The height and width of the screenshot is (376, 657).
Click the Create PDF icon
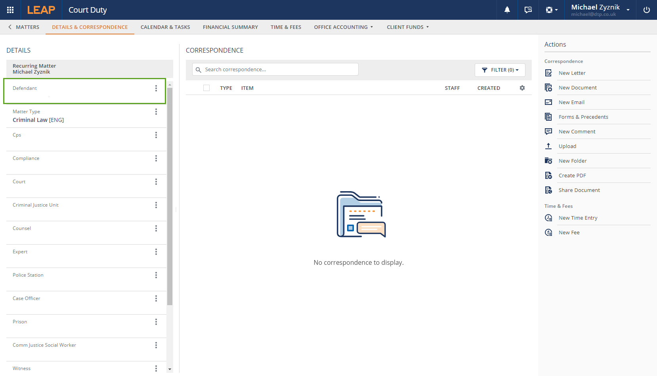(x=548, y=175)
